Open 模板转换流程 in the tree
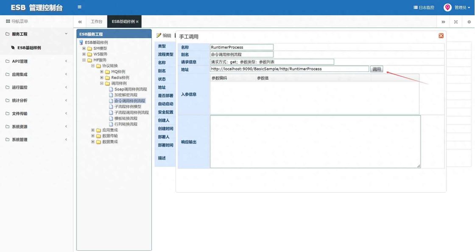The width and height of the screenshot is (475, 252). point(126,118)
